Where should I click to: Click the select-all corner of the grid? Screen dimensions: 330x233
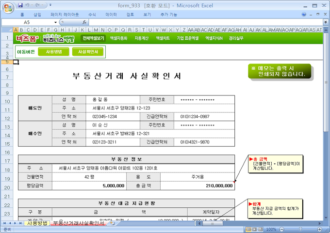pyautogui.click(x=7, y=30)
